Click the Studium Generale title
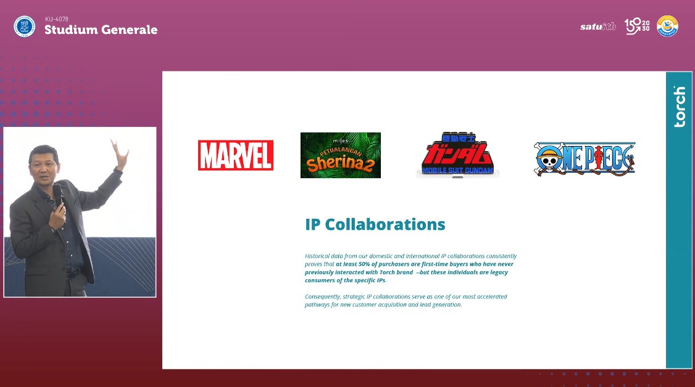 click(x=101, y=30)
